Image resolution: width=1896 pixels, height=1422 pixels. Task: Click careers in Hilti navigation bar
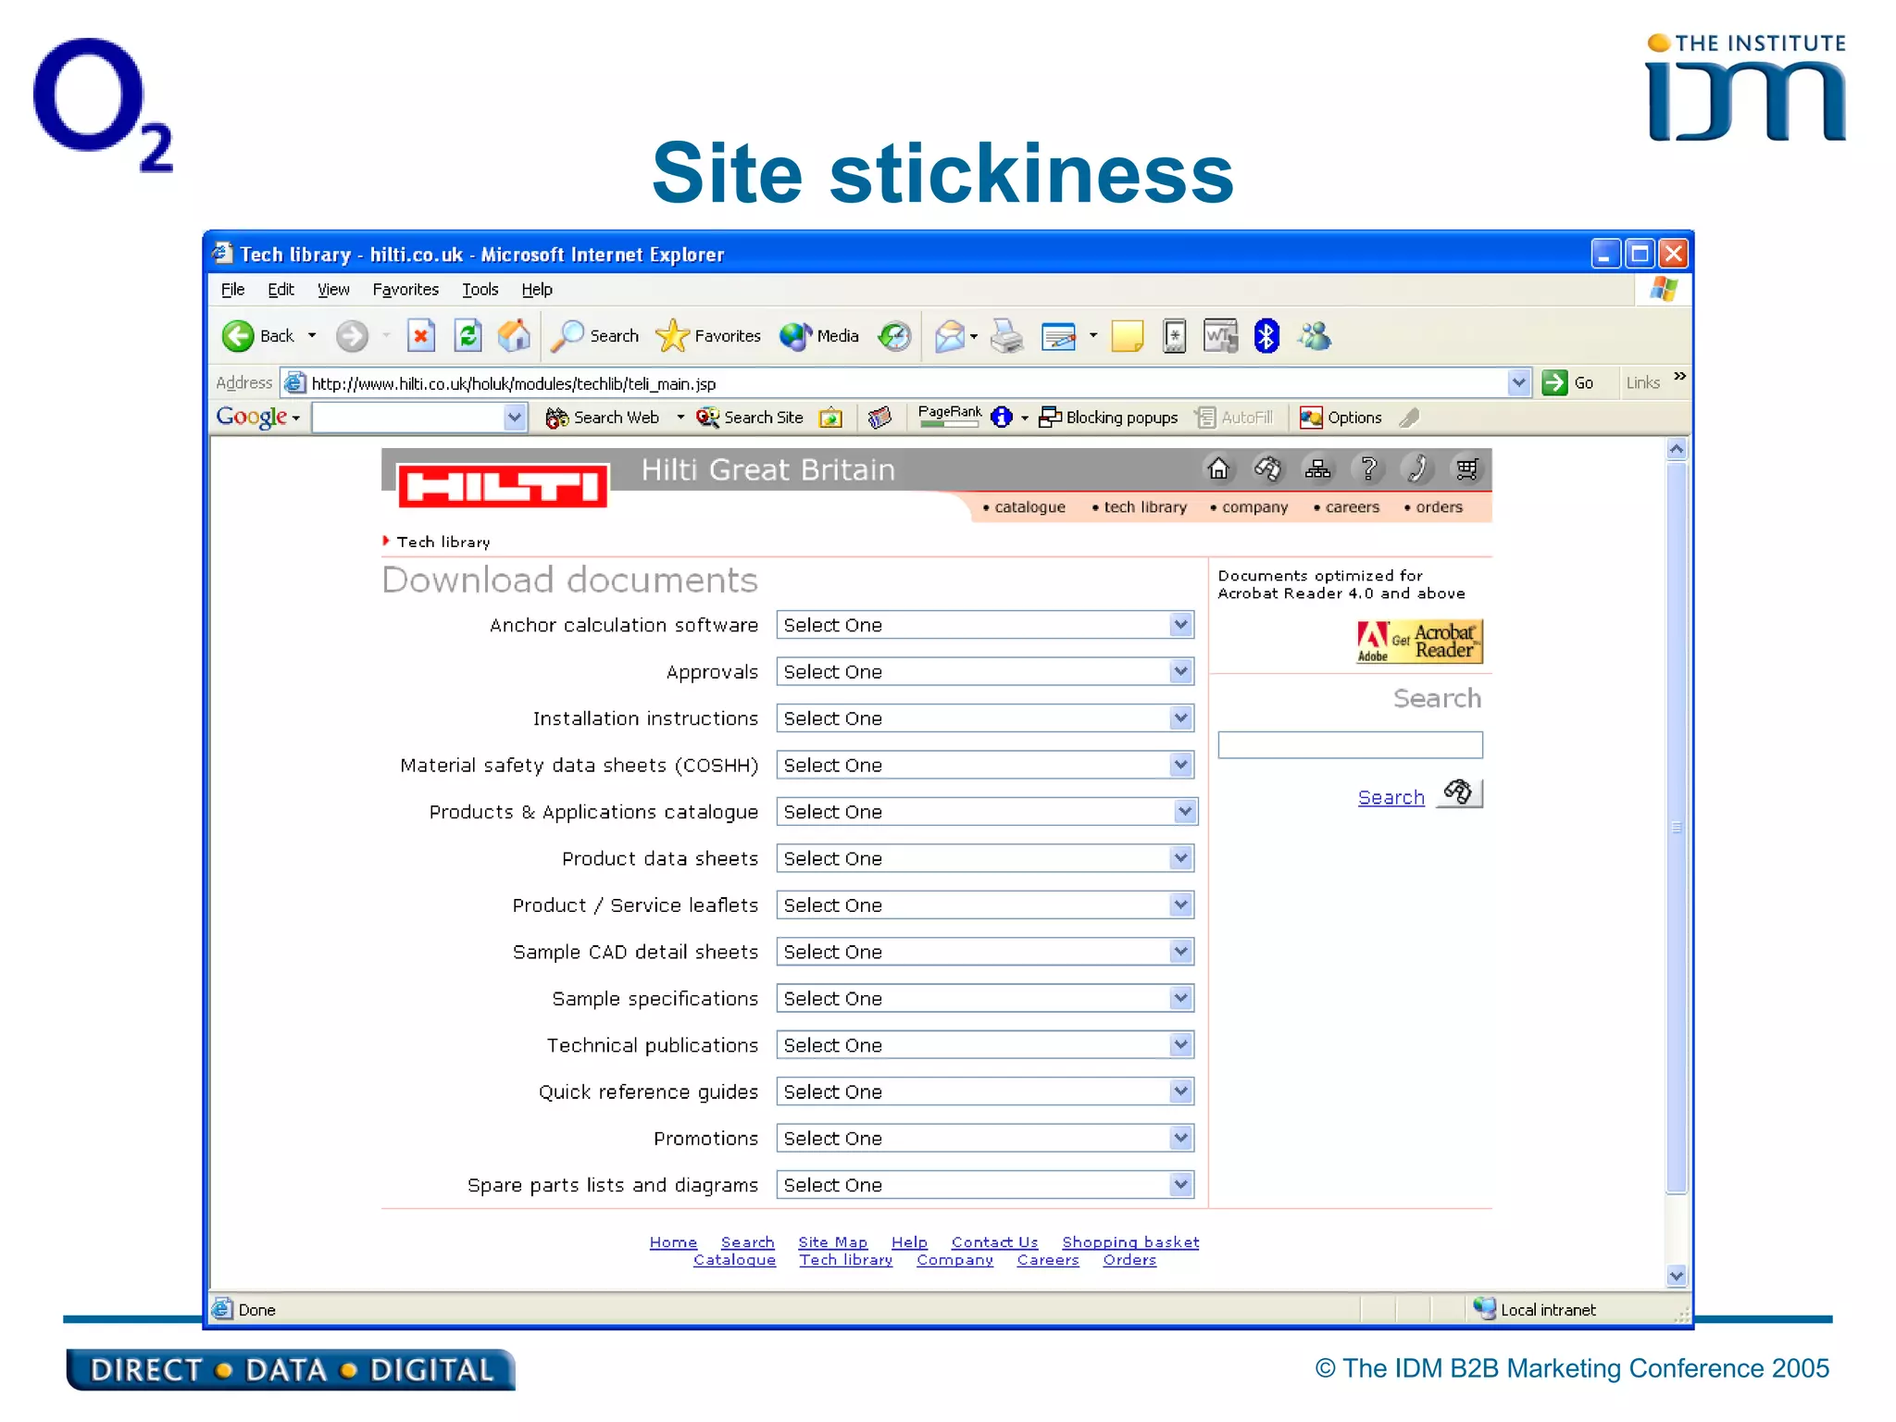(x=1353, y=507)
